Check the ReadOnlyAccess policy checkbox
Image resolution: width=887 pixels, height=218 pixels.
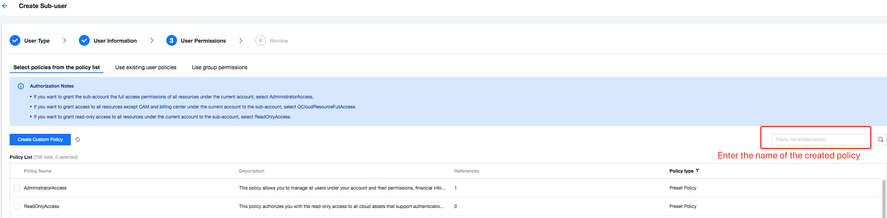[x=17, y=206]
